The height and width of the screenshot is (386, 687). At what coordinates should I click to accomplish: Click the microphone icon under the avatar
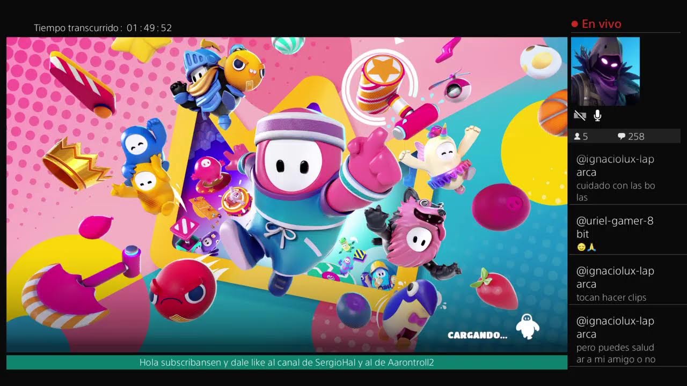point(597,115)
